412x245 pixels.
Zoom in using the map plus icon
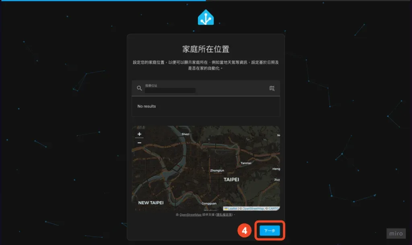[139, 133]
